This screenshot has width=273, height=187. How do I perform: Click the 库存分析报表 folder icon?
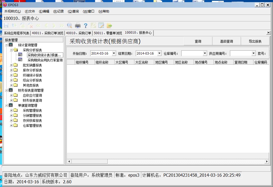16,70
